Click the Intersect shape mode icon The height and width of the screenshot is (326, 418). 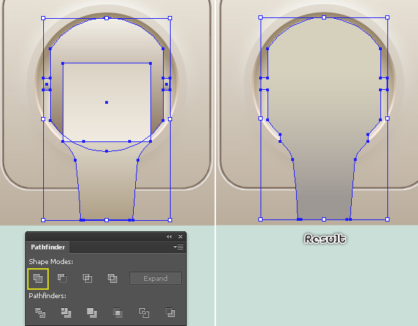88,279
